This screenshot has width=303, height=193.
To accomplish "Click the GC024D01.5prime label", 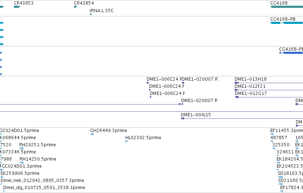I will tap(19, 131).
